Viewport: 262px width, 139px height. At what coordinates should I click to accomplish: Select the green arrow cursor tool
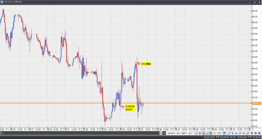(219, 133)
